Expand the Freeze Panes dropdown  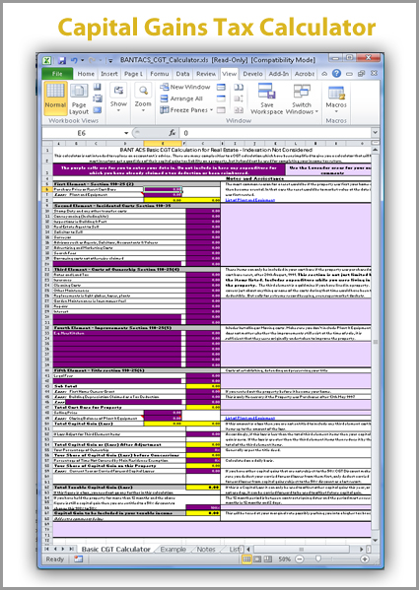186,110
